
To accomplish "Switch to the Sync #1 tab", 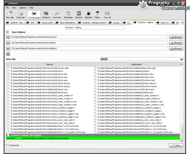I will point(163,23).
